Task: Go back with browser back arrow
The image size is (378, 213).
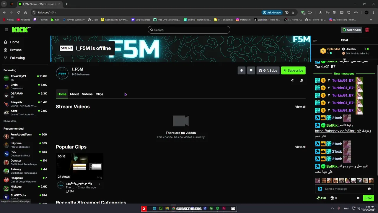Action: click(x=4, y=12)
